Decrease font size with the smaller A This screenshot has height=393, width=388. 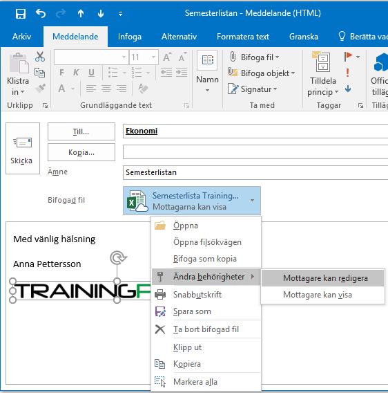(x=183, y=57)
